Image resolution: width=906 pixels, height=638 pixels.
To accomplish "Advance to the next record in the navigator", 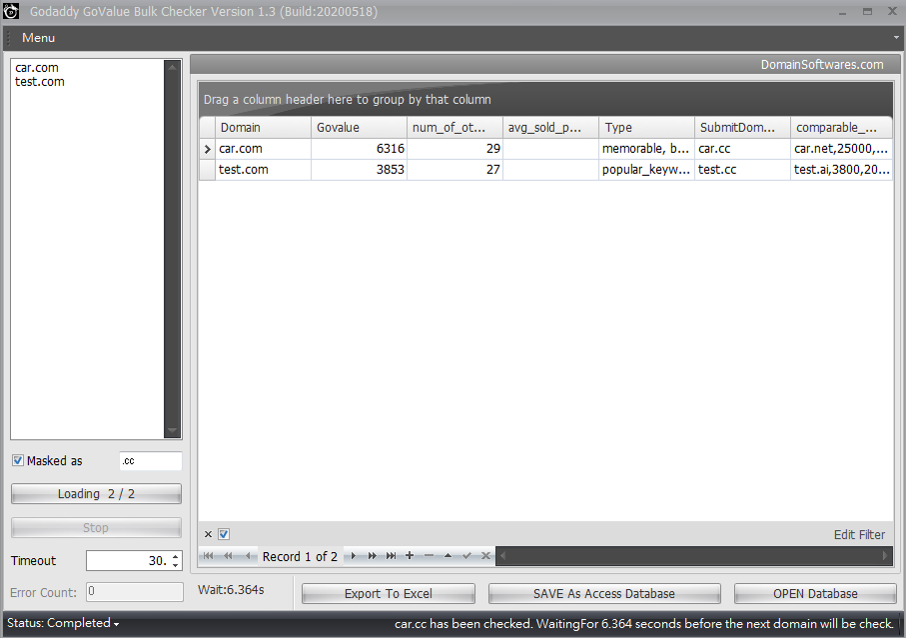I will (353, 556).
